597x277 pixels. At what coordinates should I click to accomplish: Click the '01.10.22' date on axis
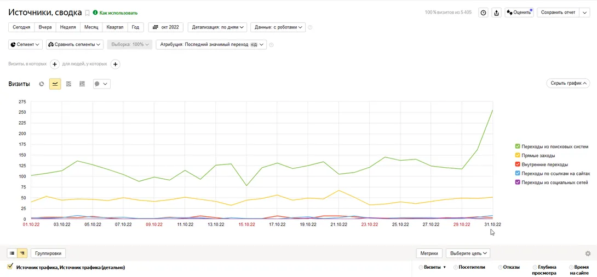(31, 225)
